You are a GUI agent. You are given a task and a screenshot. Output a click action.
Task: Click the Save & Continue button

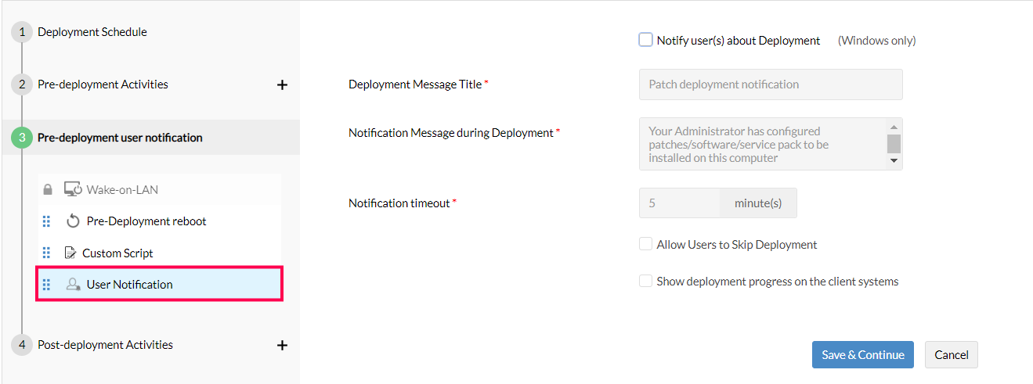pos(862,354)
